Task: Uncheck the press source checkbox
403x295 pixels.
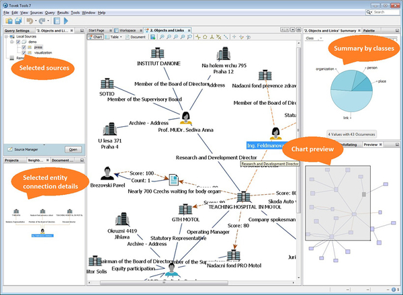Action: pos(24,47)
